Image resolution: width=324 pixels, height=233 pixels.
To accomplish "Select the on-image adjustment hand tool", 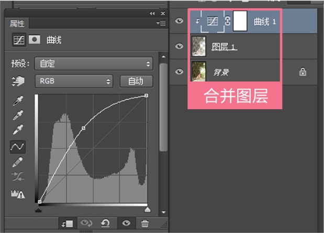I will click(18, 81).
